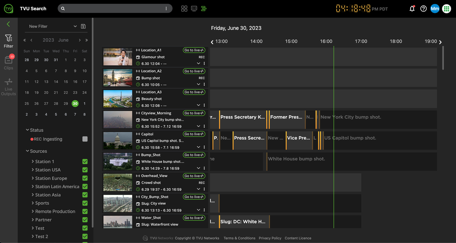
Task: Open the New Filter dropdown
Action: point(53,26)
